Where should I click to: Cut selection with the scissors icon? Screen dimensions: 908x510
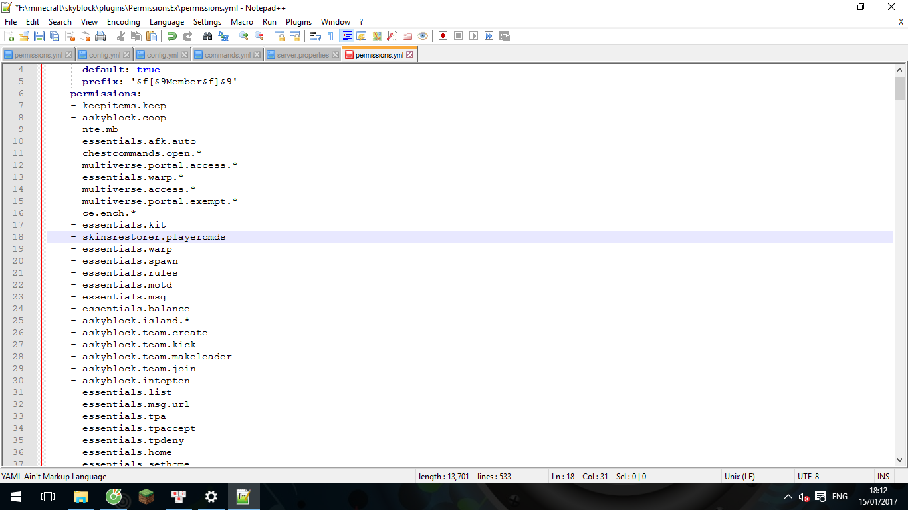[x=121, y=36]
